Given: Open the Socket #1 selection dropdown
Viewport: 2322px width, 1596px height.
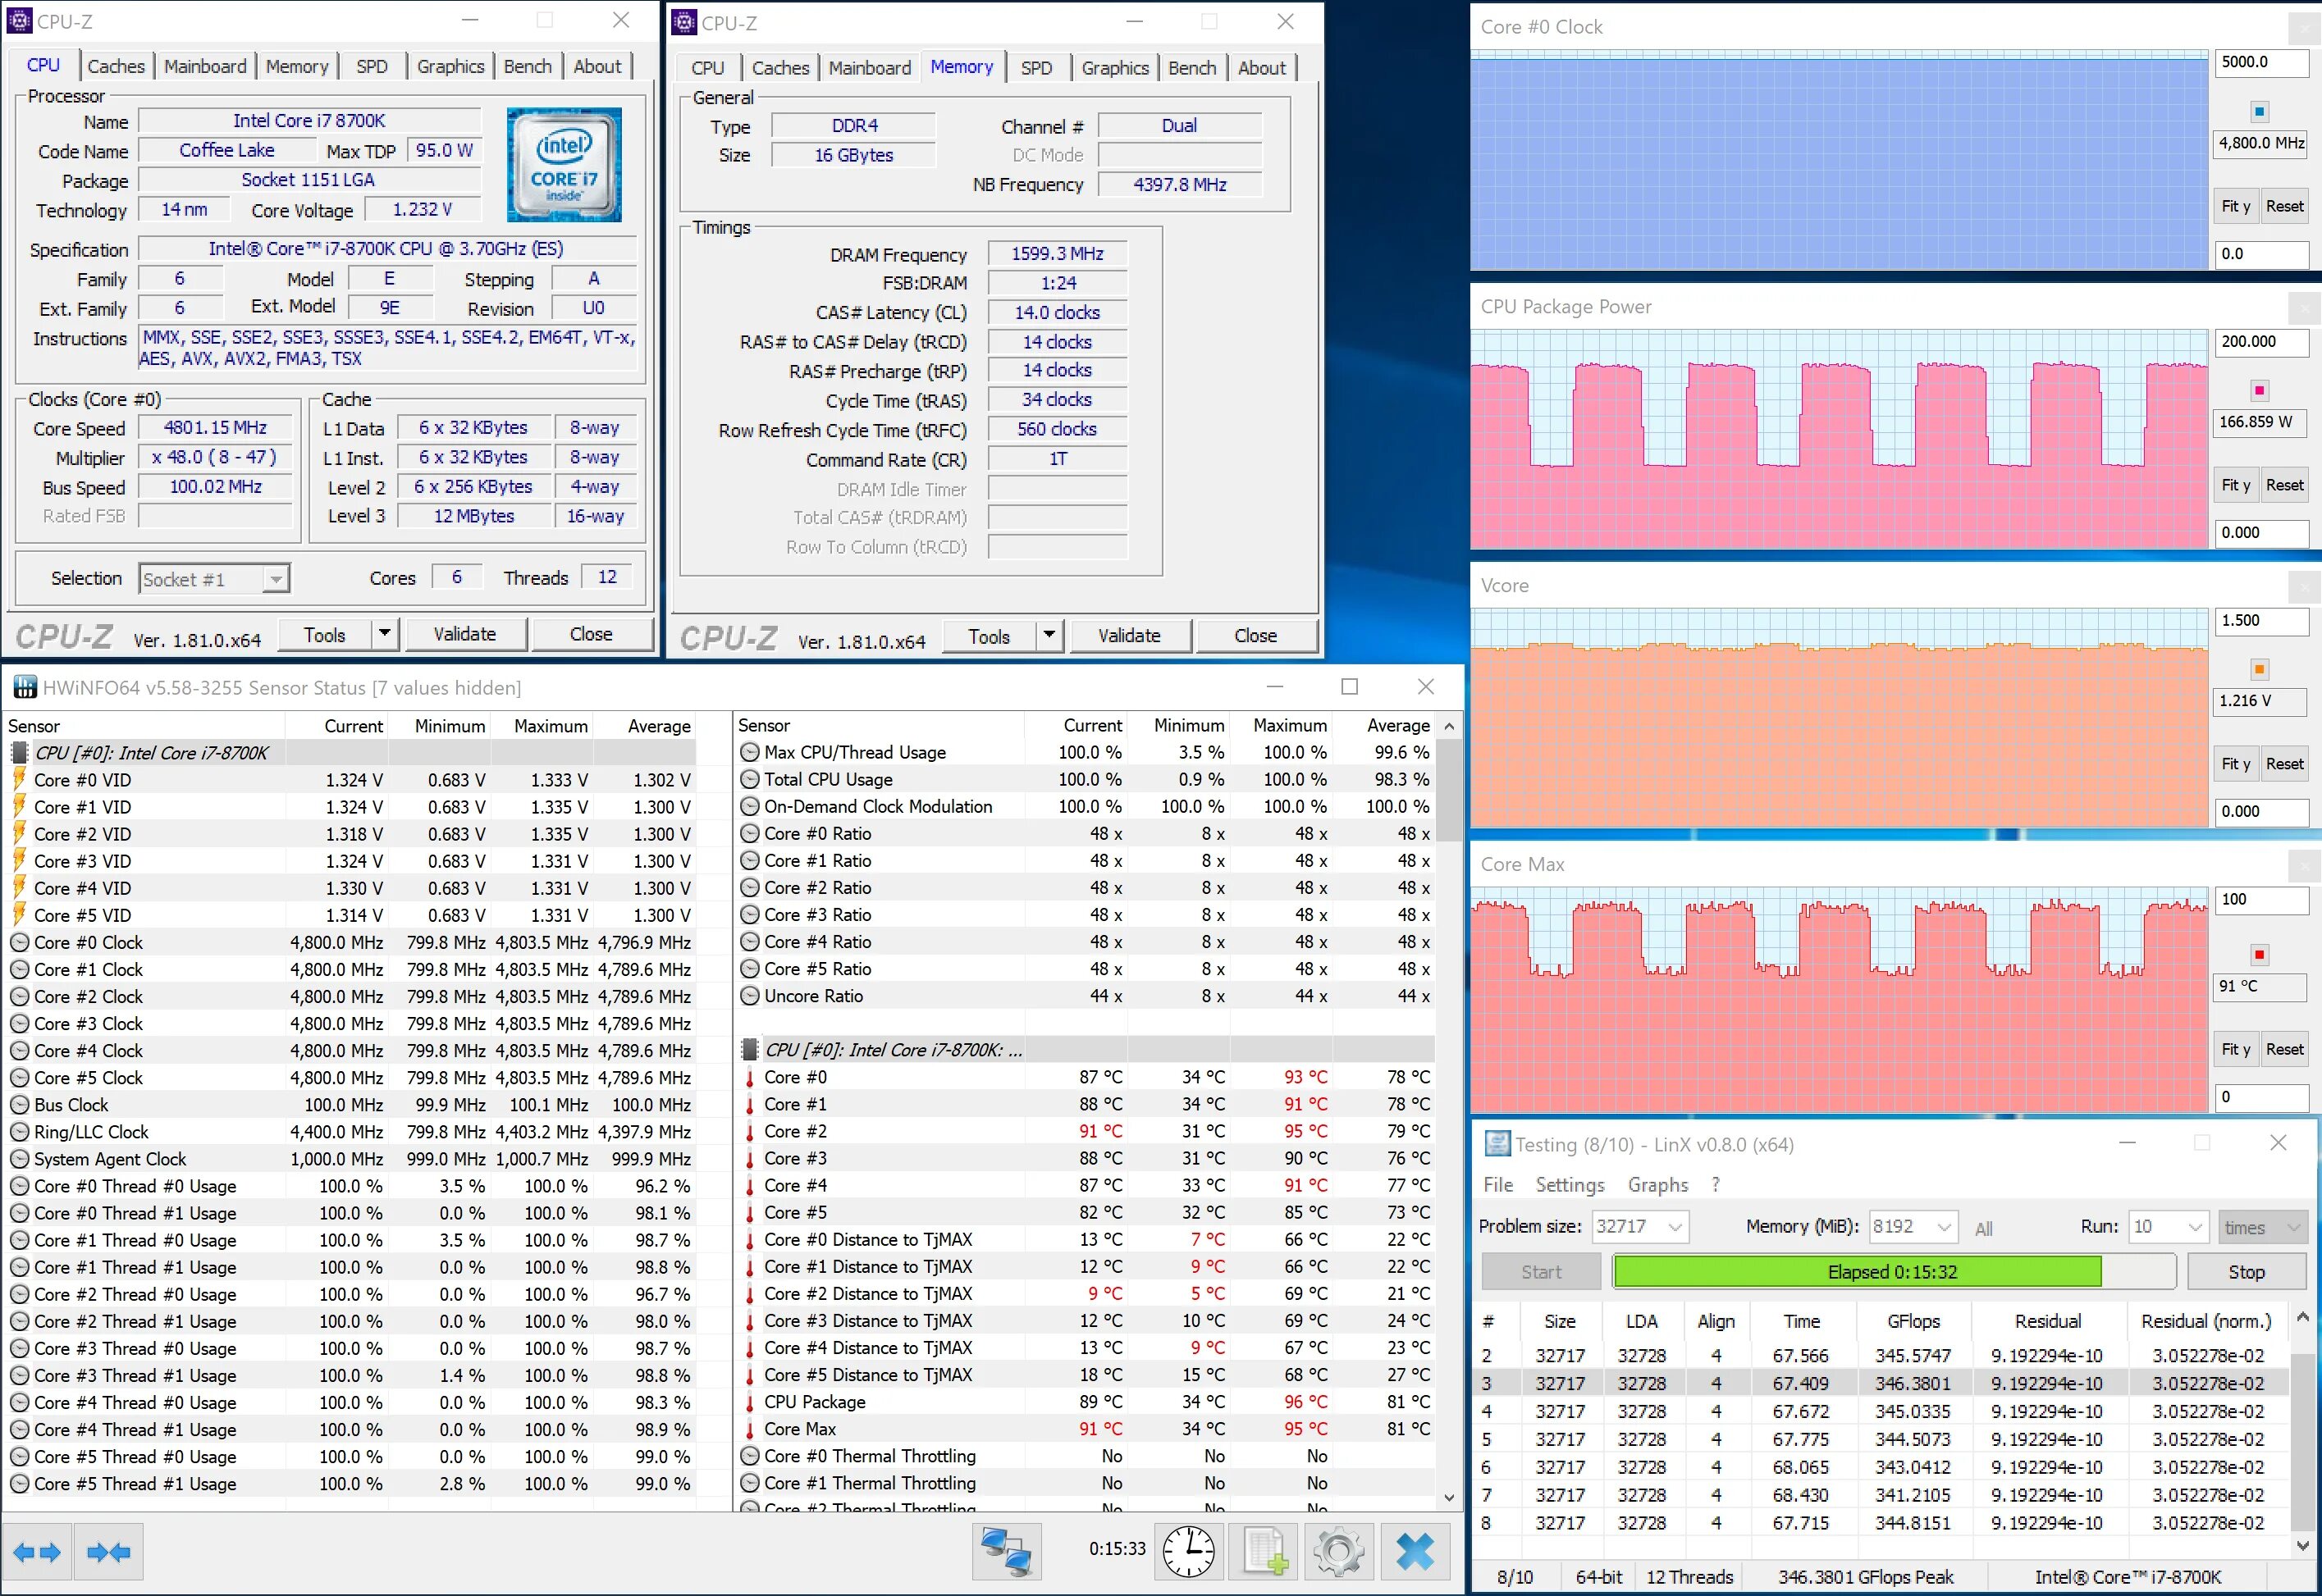Looking at the screenshot, I should pyautogui.click(x=277, y=579).
